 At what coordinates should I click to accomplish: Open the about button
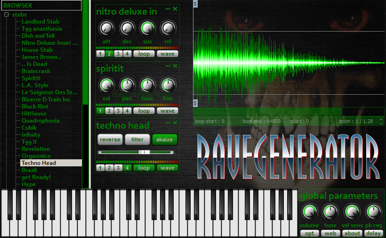point(352,233)
